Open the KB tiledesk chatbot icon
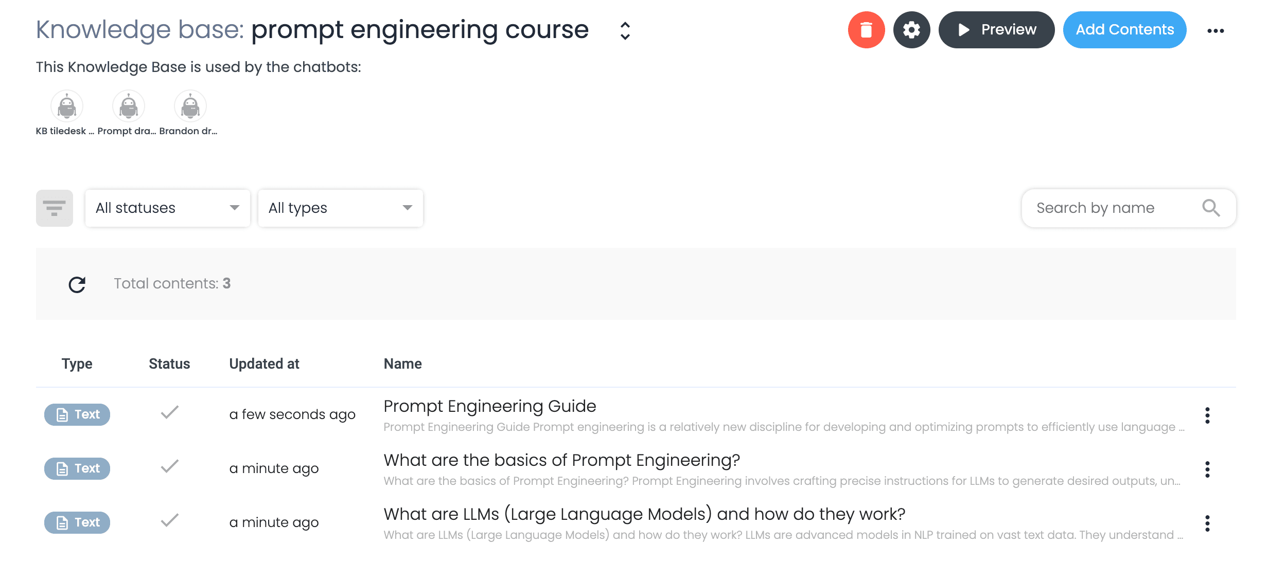 pyautogui.click(x=67, y=106)
